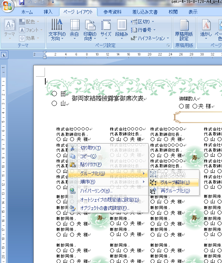This screenshot has width=222, height=263.
Task: Switch to the ホーム tab
Action: point(27,12)
